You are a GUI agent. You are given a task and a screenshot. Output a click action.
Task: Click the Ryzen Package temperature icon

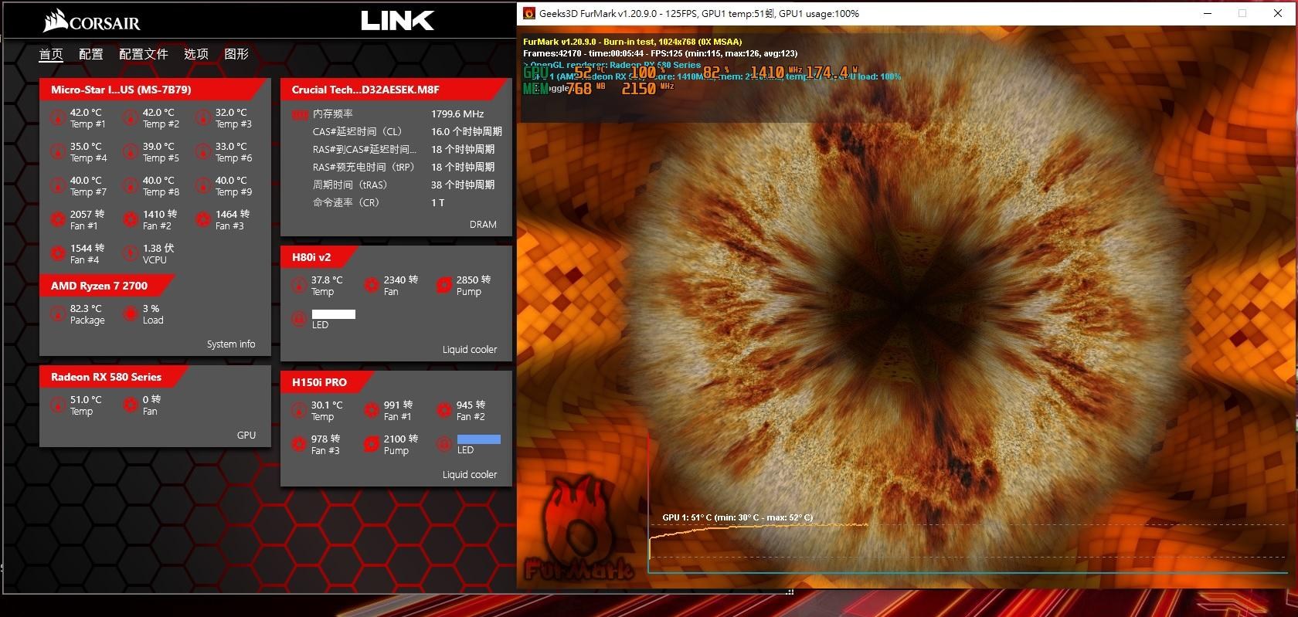(57, 314)
